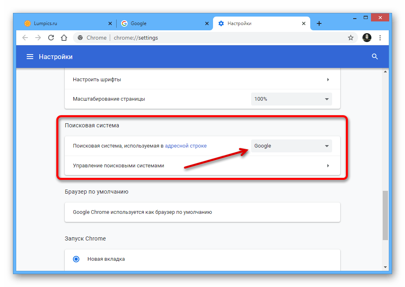Click the scrollbar down arrow
The image size is (405, 287).
coord(386,267)
